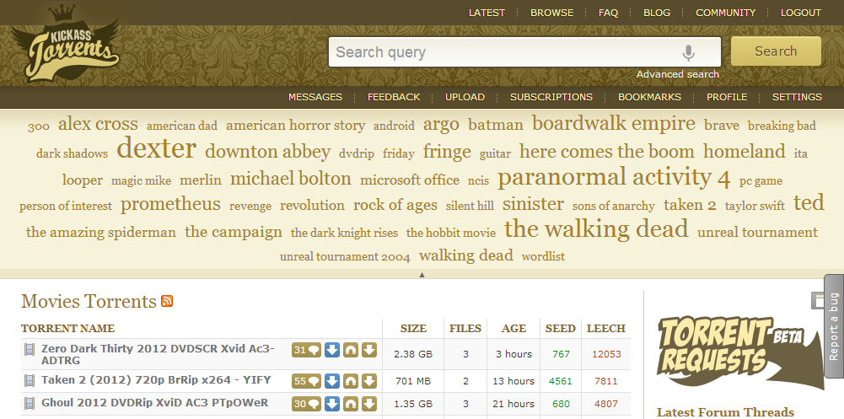Open the Report a bug side tab

click(834, 326)
